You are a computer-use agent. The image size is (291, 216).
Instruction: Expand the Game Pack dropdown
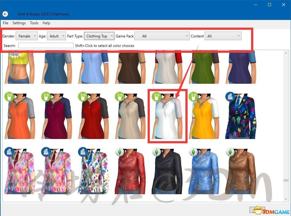[x=162, y=36]
